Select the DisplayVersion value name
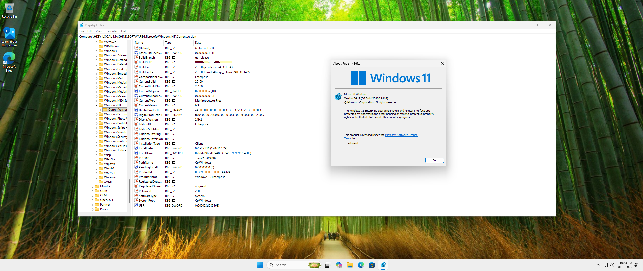This screenshot has height=271, width=643. click(148, 120)
